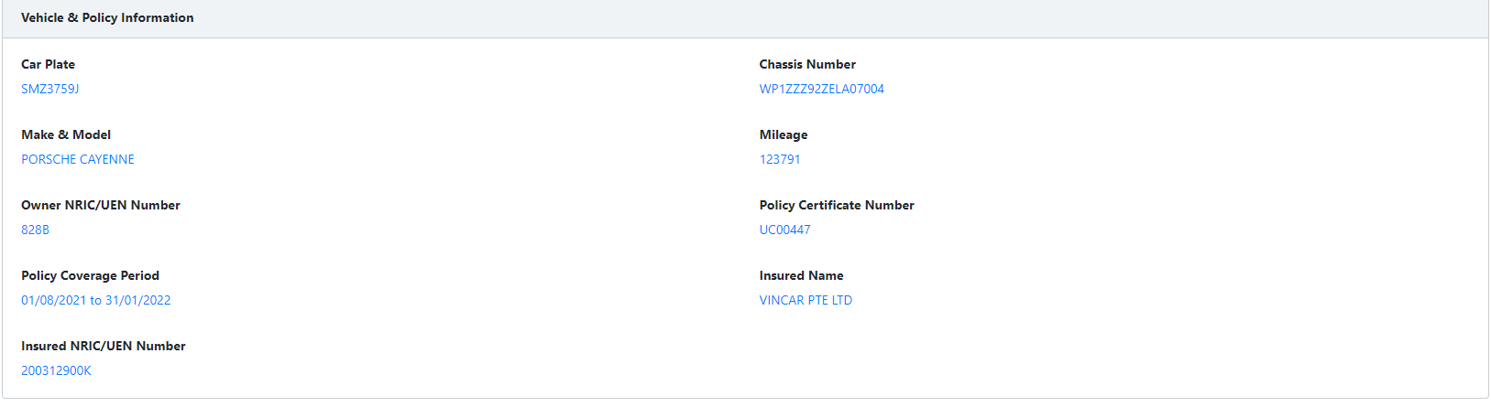1491x407 pixels.
Task: Click the Car Plate field label
Action: [x=48, y=64]
